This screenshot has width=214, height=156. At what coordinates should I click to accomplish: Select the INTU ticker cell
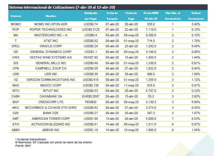16,91
